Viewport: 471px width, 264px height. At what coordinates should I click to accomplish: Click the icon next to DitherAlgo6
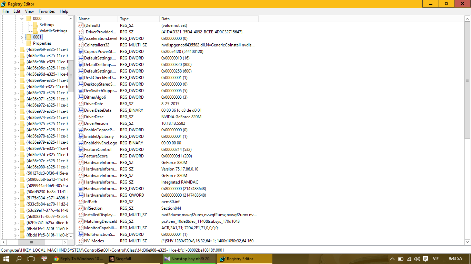81,97
